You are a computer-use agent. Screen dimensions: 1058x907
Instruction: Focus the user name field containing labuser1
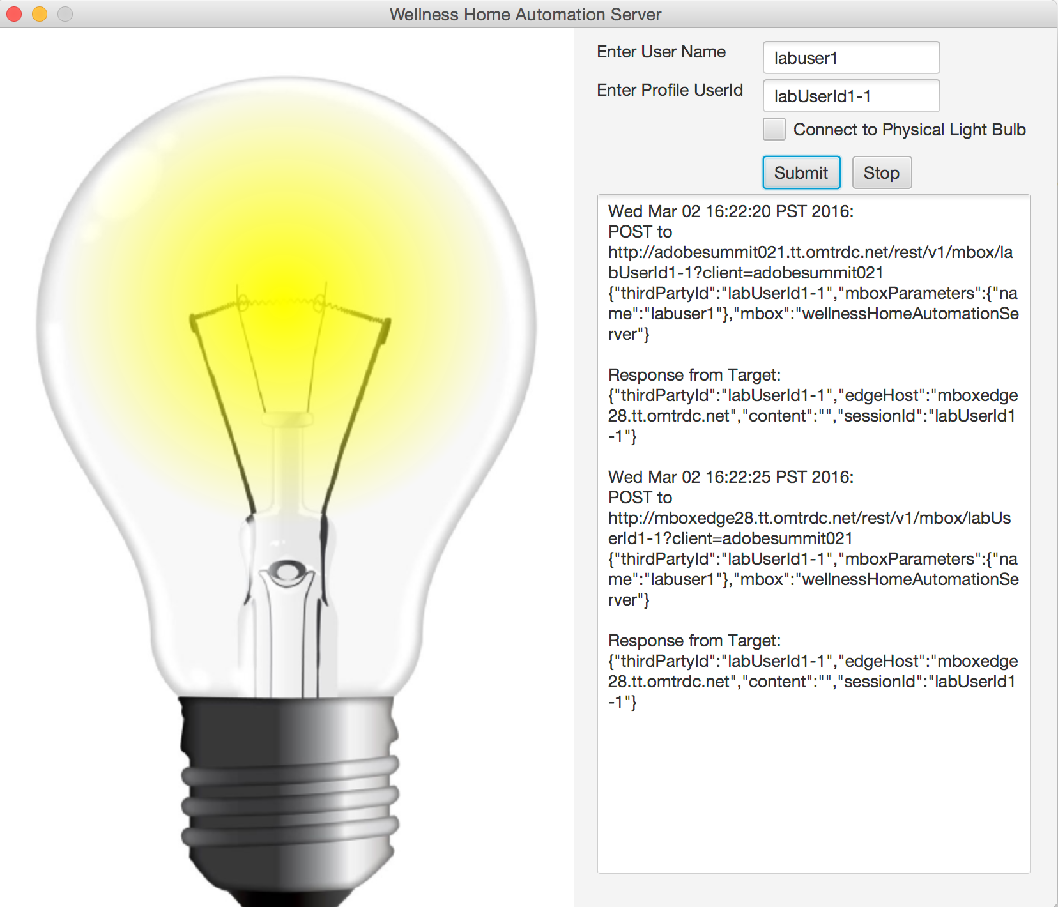850,58
